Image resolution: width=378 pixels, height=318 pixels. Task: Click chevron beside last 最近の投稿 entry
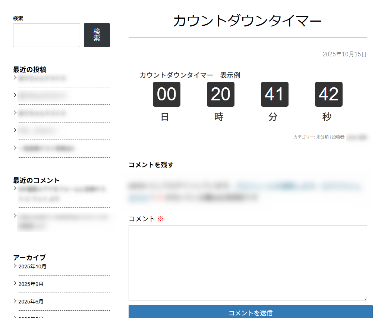click(x=15, y=148)
